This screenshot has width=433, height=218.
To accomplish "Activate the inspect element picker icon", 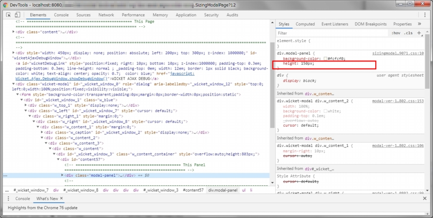I will [9, 15].
